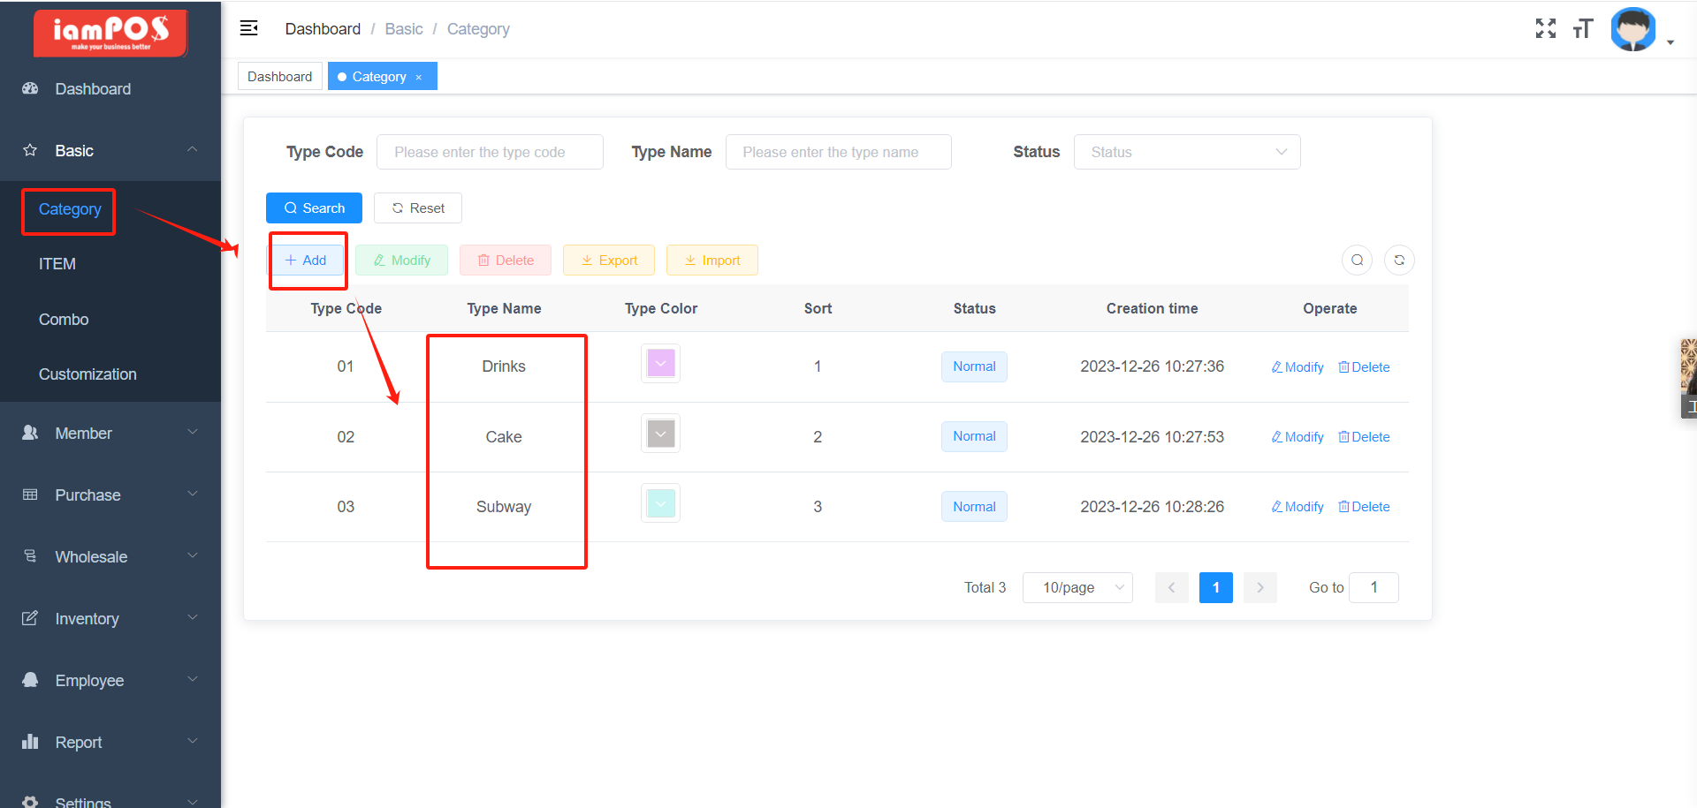Open Inventory via its sidebar icon
Image resolution: width=1697 pixels, height=808 pixels.
pos(30,618)
